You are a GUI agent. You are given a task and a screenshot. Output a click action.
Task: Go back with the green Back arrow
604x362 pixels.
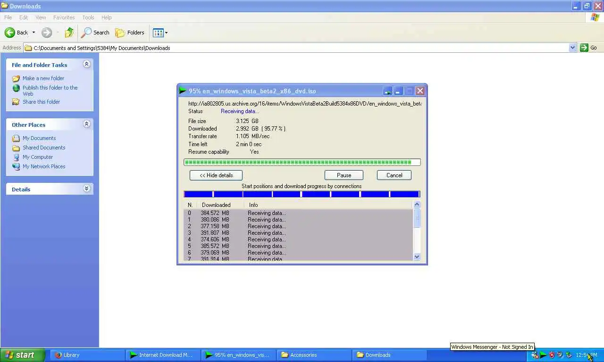click(x=16, y=33)
